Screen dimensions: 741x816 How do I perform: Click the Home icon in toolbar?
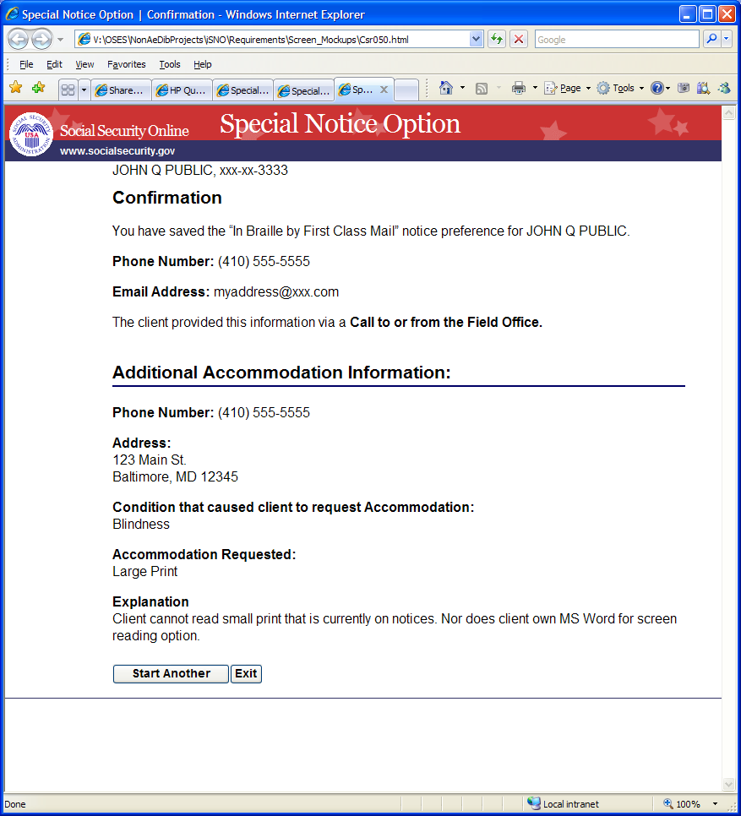point(446,88)
